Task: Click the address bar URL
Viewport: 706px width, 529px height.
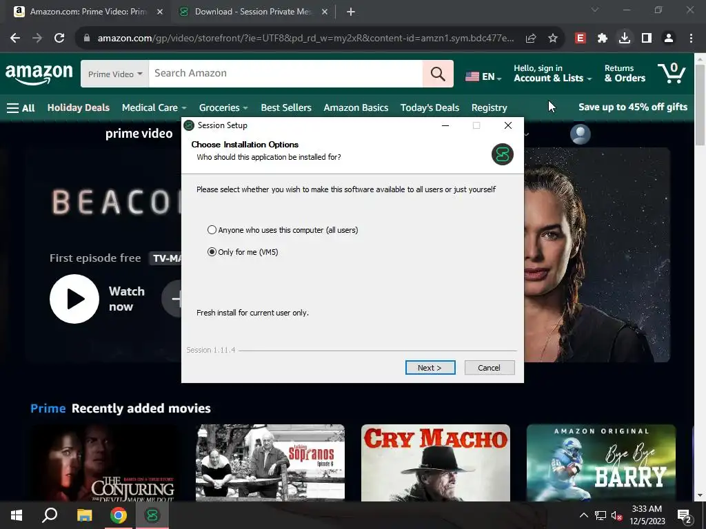Action: 305,39
